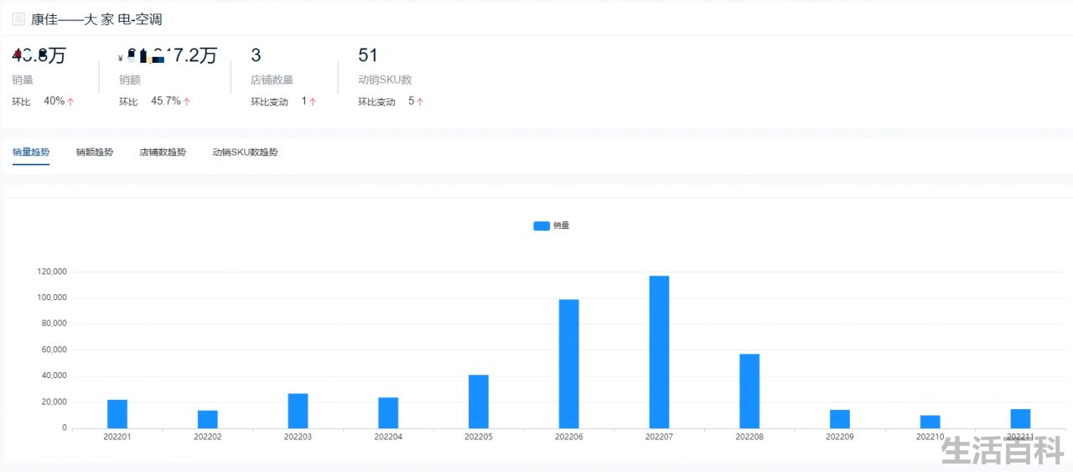Click the 202206 sales bar

pos(569,364)
